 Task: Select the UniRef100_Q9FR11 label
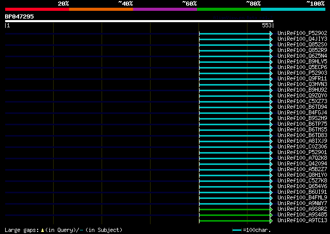[x=302, y=79]
